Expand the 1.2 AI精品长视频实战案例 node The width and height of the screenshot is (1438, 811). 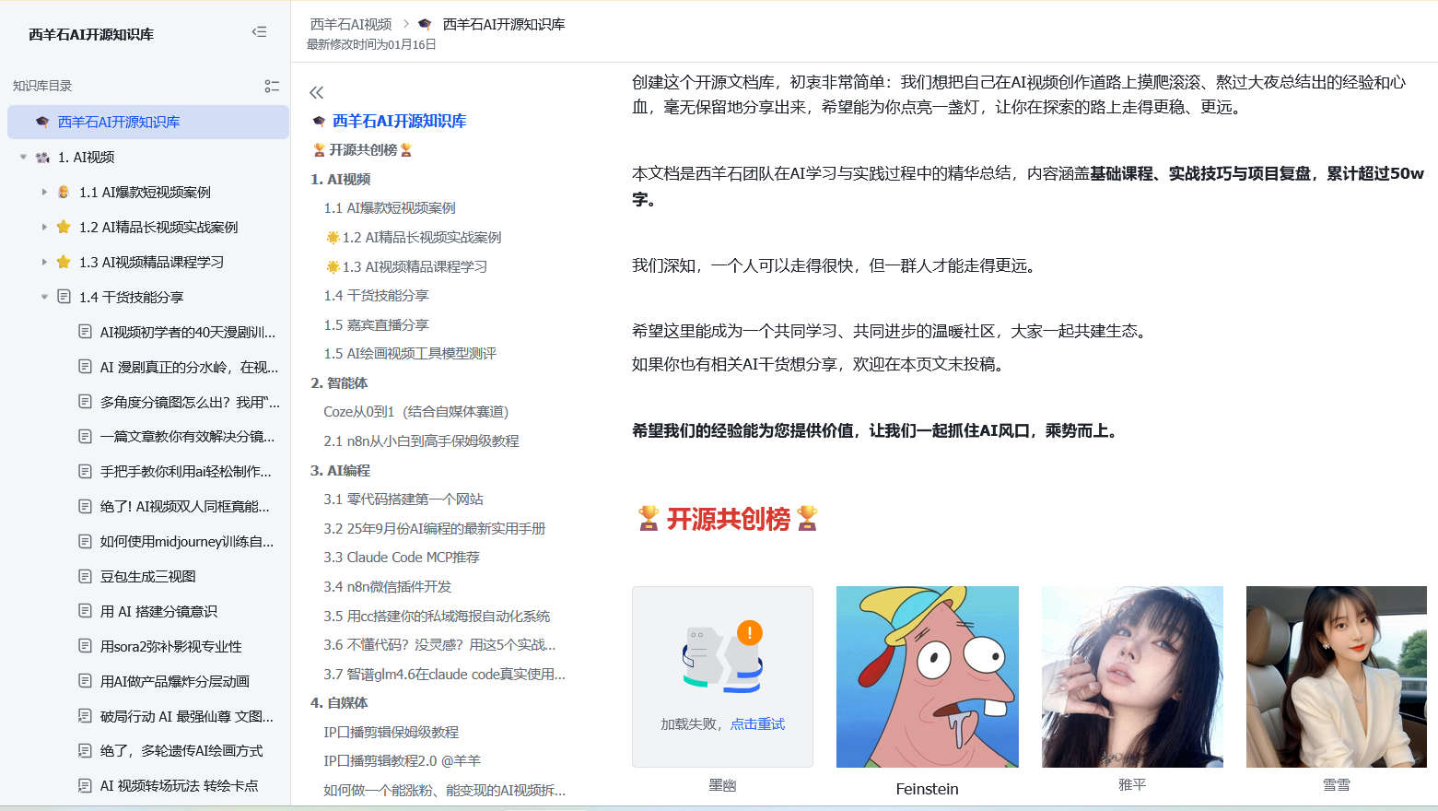[x=44, y=227]
